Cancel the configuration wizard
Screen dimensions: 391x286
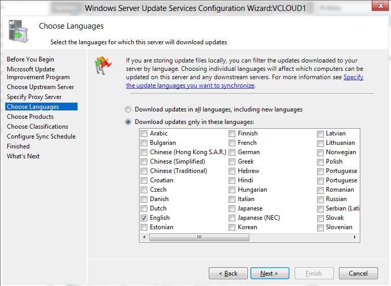click(358, 273)
